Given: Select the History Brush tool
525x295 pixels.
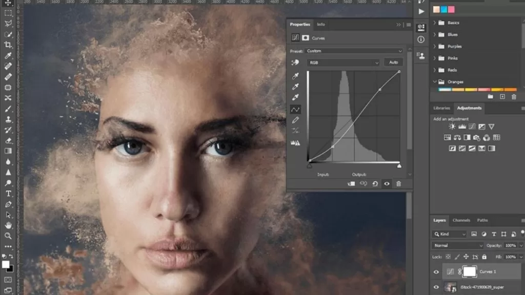Looking at the screenshot, I should [8, 130].
